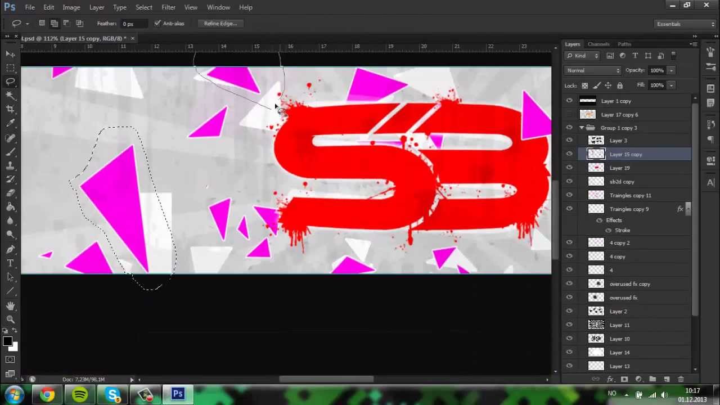Screen dimensions: 720x405
Task: Select the Lasso tool in the toolbox
Action: (x=10, y=82)
